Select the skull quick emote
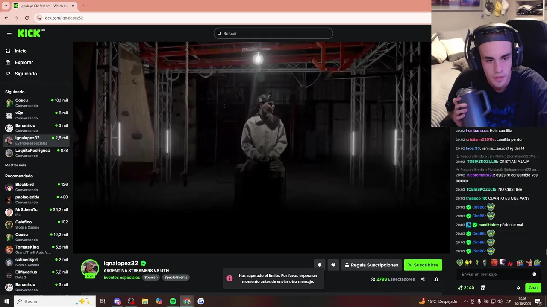This screenshot has height=307, width=547. 485,263
